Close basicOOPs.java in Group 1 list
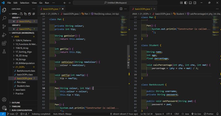 click(x=14, y=22)
